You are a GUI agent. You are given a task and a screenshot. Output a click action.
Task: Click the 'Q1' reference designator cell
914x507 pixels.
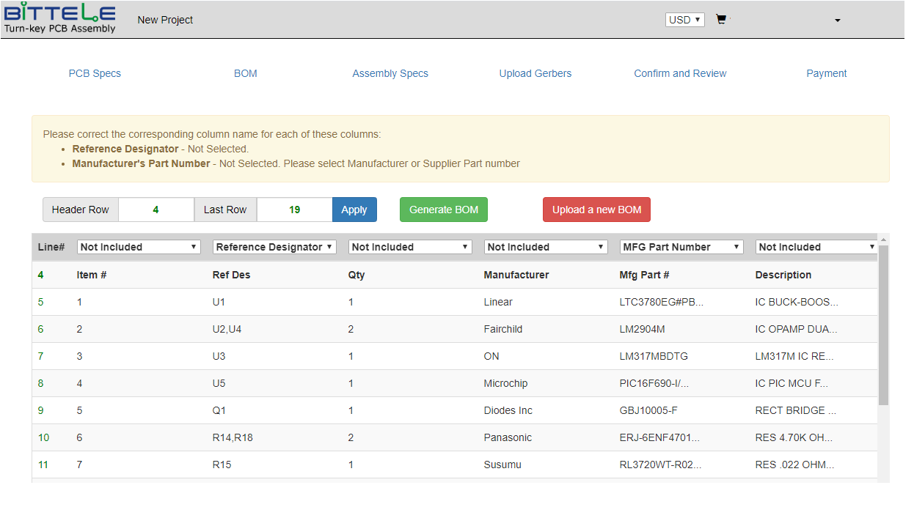tap(219, 410)
